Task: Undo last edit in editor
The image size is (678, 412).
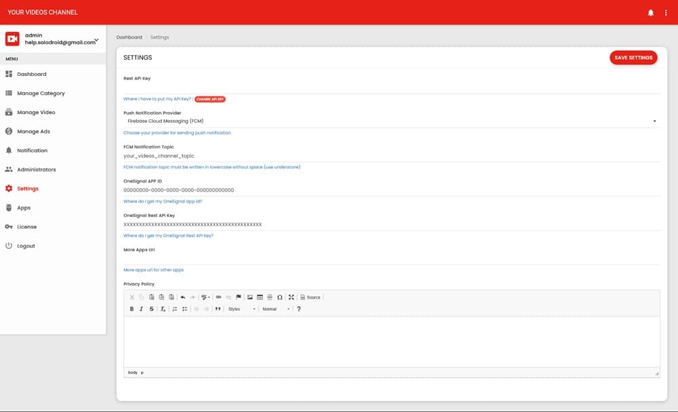Action: click(x=183, y=297)
